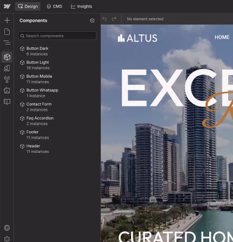The image size is (233, 242).
Task: Click the Search components field
Action: tap(57, 36)
